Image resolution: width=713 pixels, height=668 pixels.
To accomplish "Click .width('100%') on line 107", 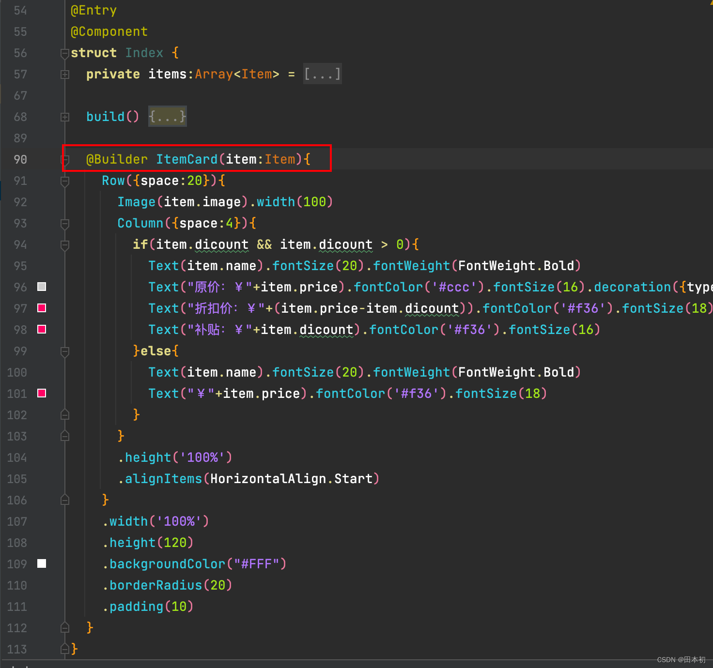I will click(156, 522).
